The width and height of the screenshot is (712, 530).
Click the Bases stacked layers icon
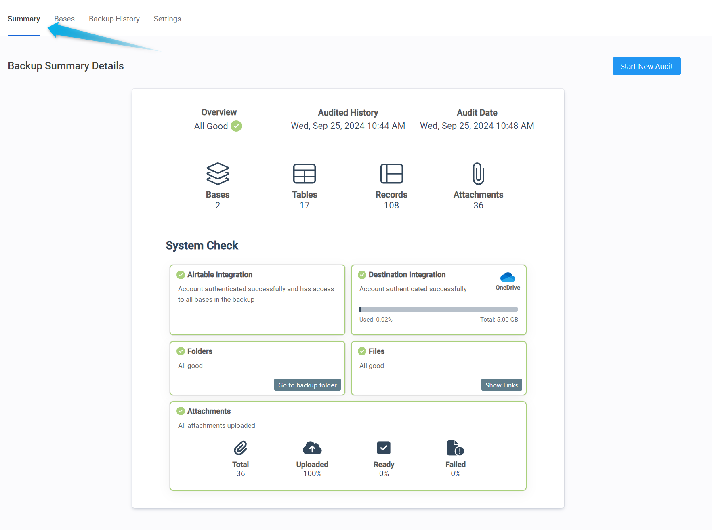click(x=218, y=173)
